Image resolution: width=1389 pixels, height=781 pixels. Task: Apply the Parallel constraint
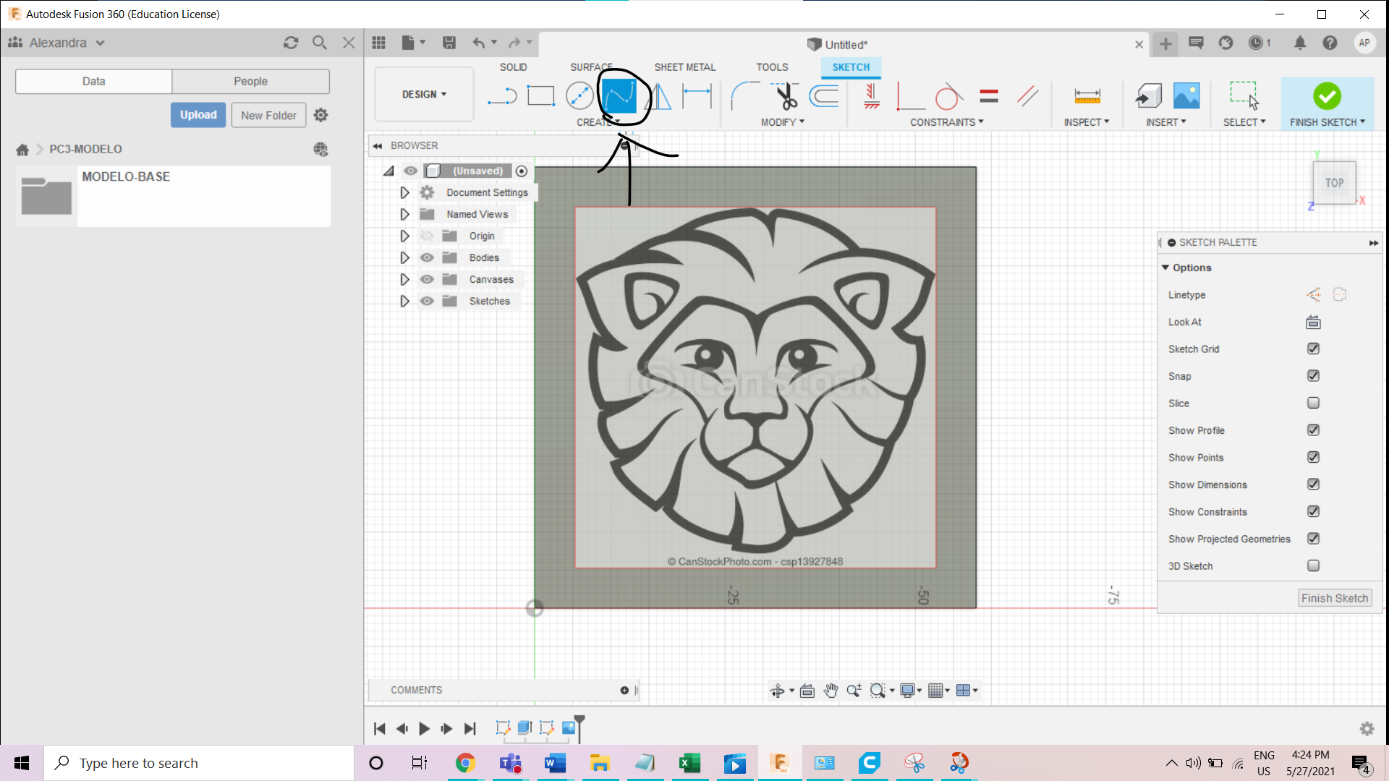click(x=1027, y=95)
